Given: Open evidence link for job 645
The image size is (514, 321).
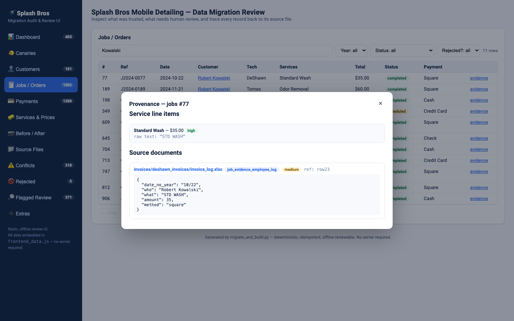Looking at the screenshot, I should [x=479, y=138].
